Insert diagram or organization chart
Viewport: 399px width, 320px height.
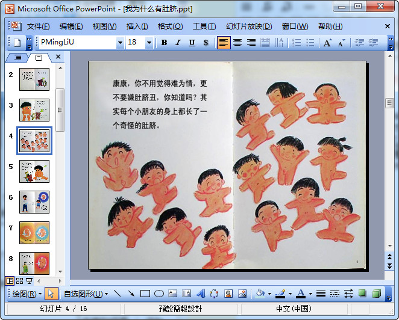click(x=214, y=294)
